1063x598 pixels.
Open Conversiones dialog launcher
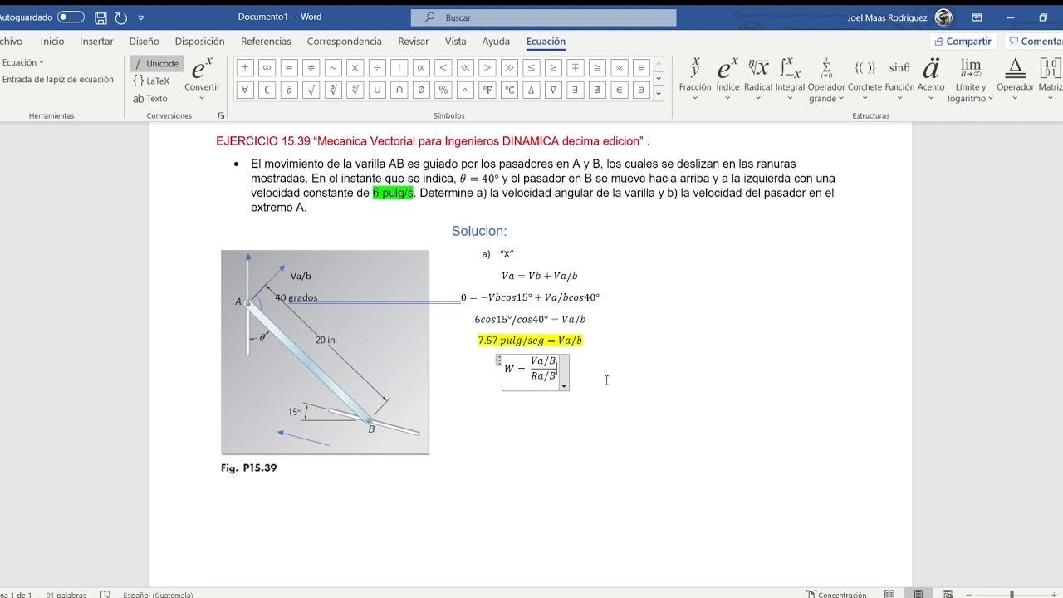click(x=222, y=116)
